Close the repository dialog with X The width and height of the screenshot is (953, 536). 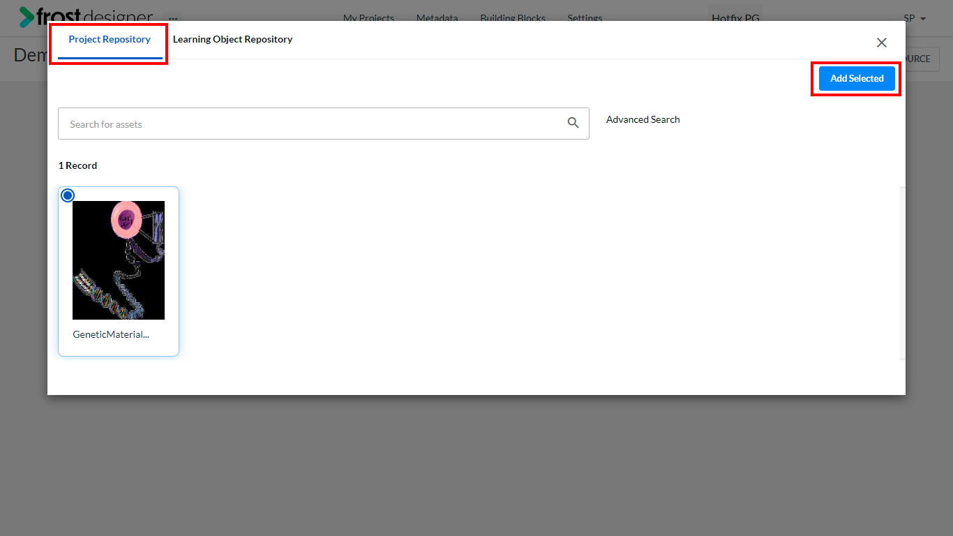pyautogui.click(x=882, y=43)
